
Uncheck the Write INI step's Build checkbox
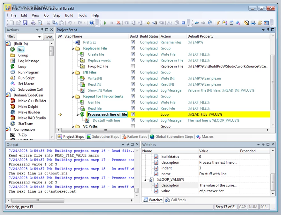click(x=133, y=78)
